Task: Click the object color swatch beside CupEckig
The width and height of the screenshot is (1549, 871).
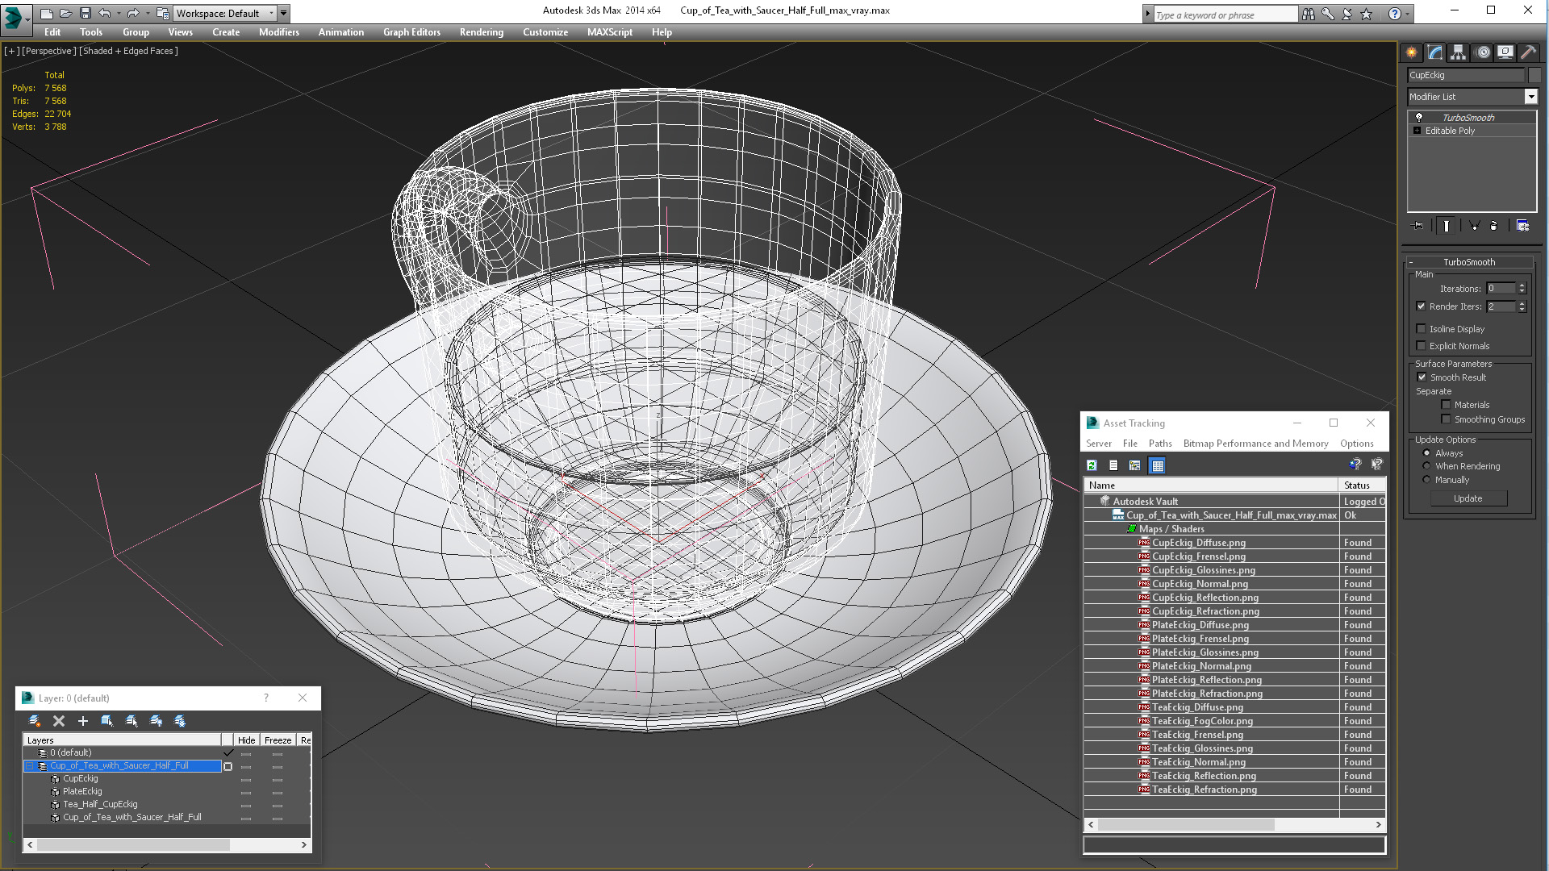Action: point(1534,75)
